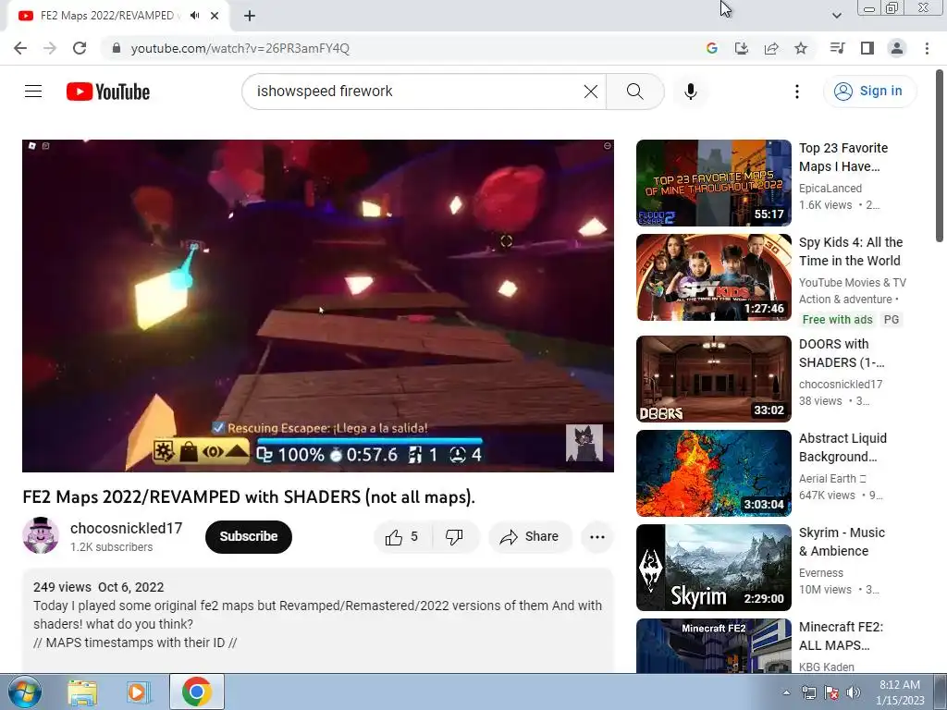
Task: Open Abstract Liquid Background thumbnail
Action: click(714, 472)
